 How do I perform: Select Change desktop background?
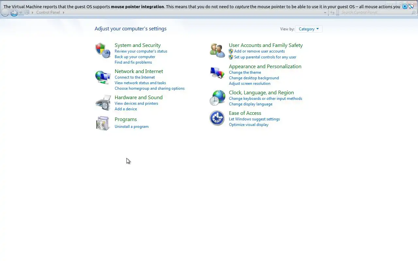(254, 78)
